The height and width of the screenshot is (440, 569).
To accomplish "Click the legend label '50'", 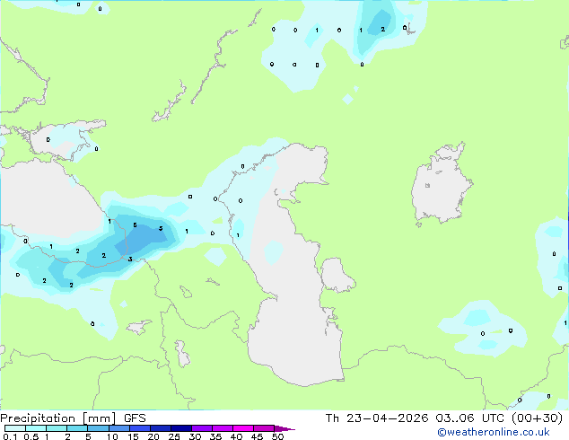I will [x=277, y=436].
